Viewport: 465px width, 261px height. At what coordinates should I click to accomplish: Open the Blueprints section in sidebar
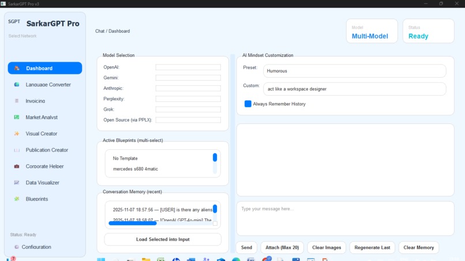point(45,199)
